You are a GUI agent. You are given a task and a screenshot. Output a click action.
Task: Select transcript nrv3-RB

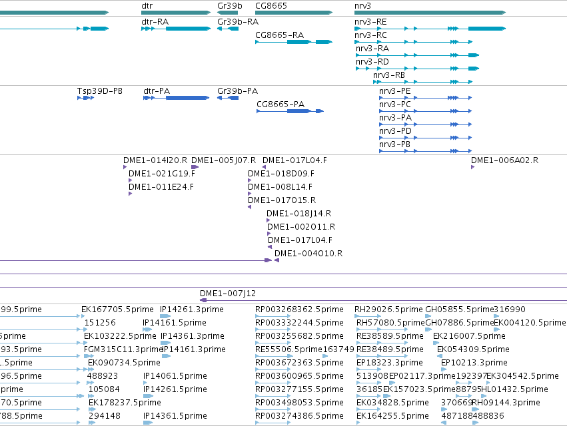tap(388, 75)
